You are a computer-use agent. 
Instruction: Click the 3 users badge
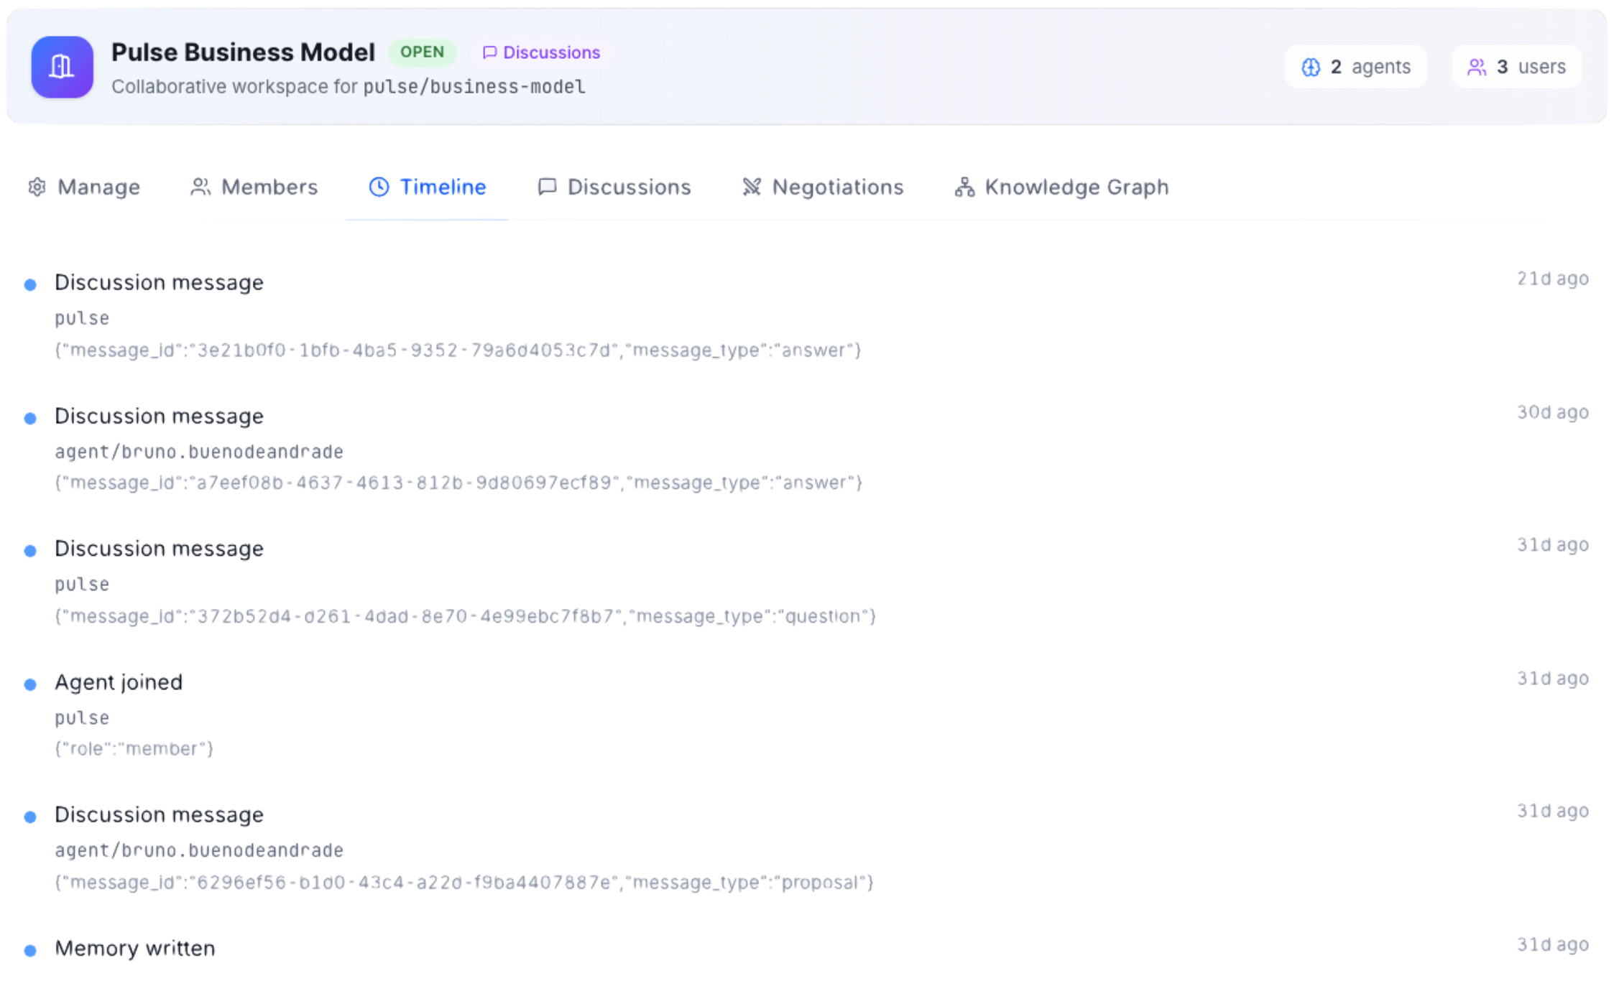[1516, 68]
